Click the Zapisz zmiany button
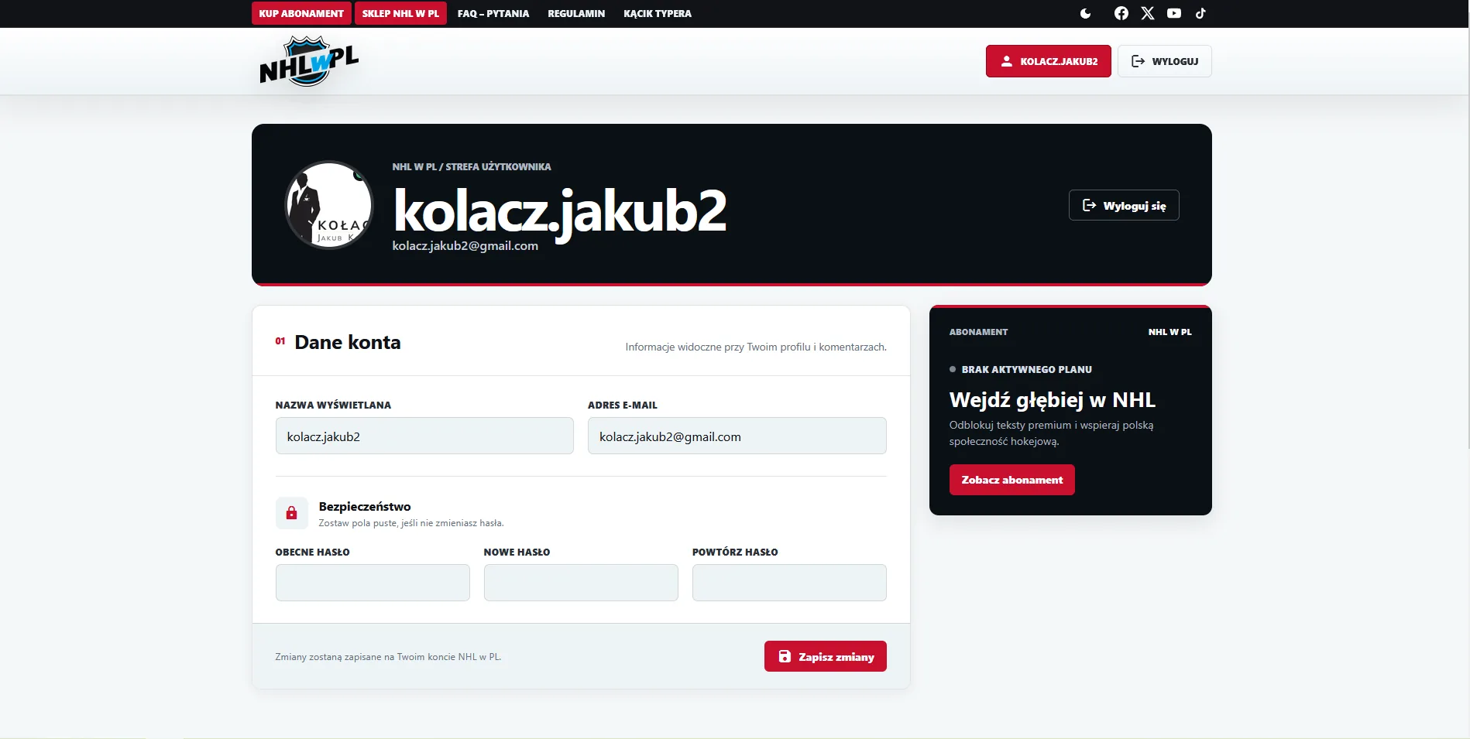 (x=826, y=656)
